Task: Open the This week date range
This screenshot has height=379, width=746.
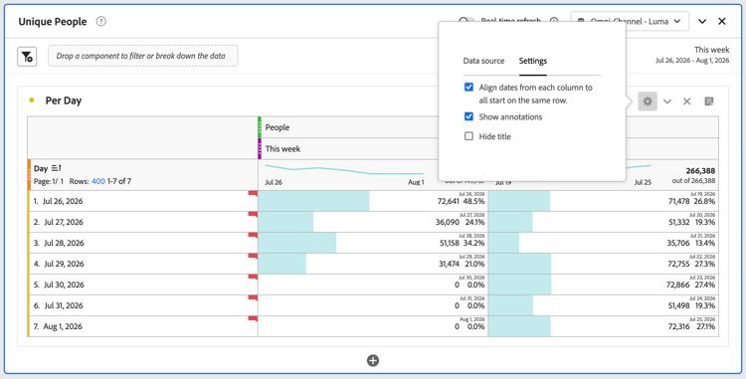Action: click(692, 55)
